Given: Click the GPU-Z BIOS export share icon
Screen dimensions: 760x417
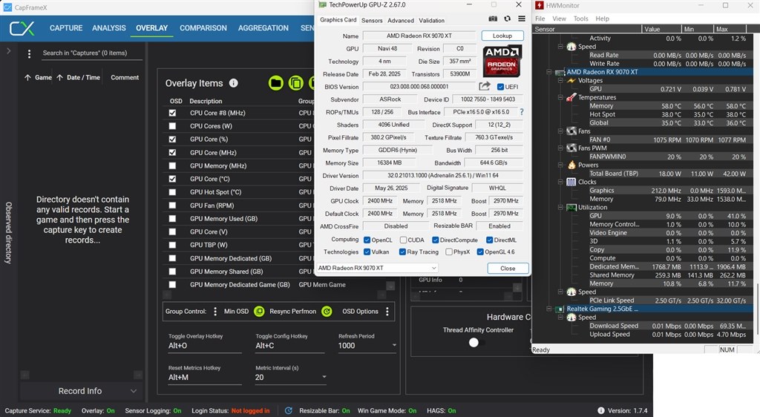Looking at the screenshot, I should coord(484,86).
